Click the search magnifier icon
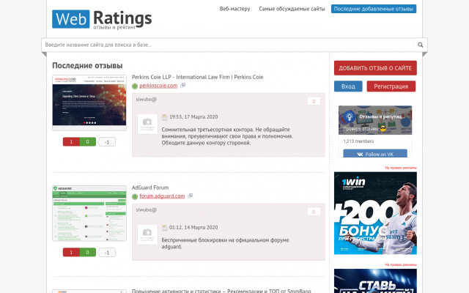The image size is (469, 293). tap(420, 45)
